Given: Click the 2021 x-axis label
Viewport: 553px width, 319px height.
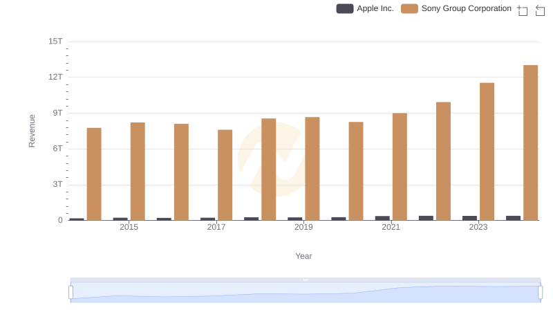Looking at the screenshot, I should (x=391, y=227).
